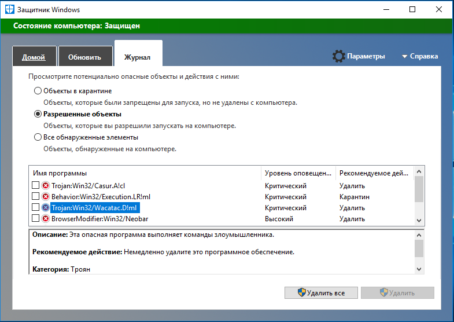Select the Trojan:Win32/Wacatac.D!ml row
The width and height of the screenshot is (454, 322).
click(x=95, y=208)
